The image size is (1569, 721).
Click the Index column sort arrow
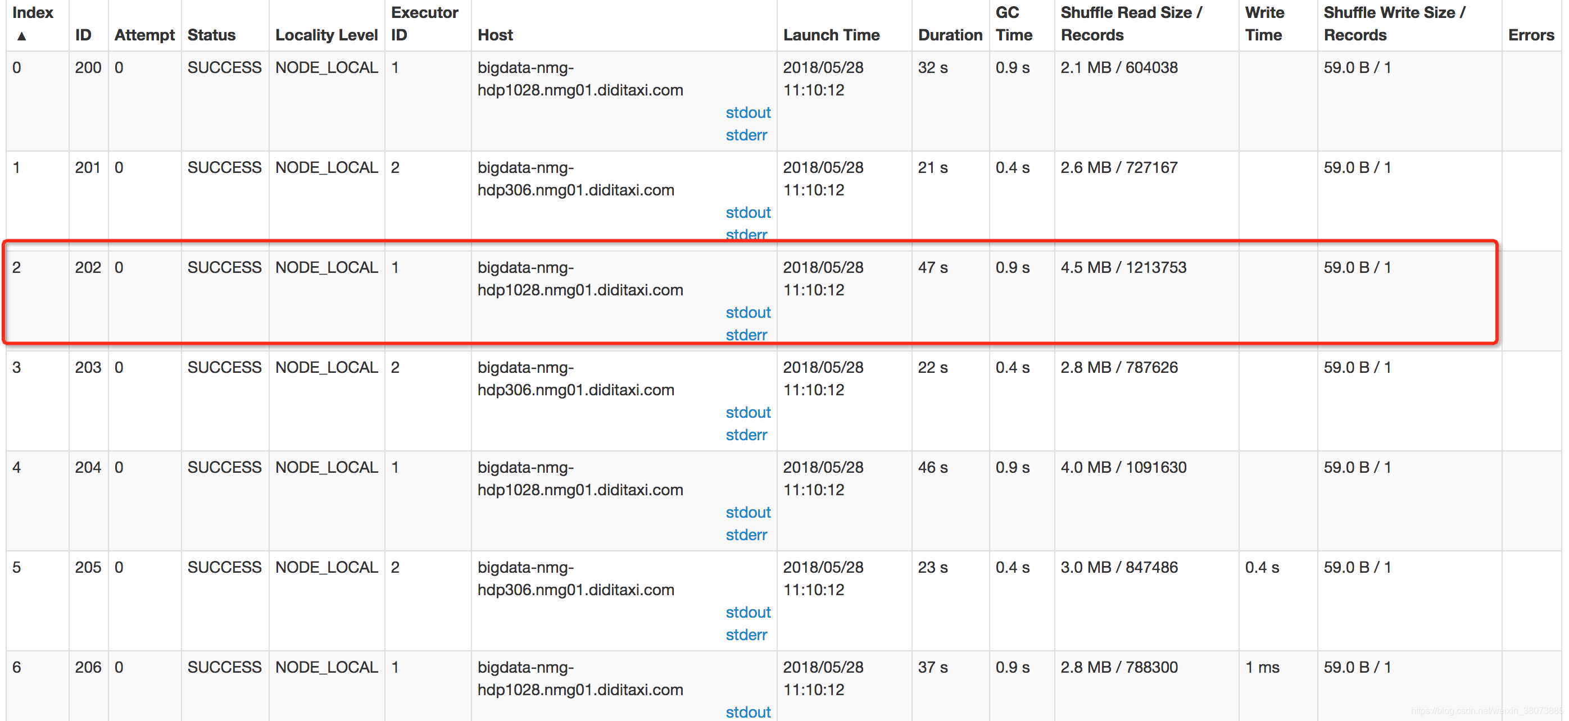click(x=21, y=36)
